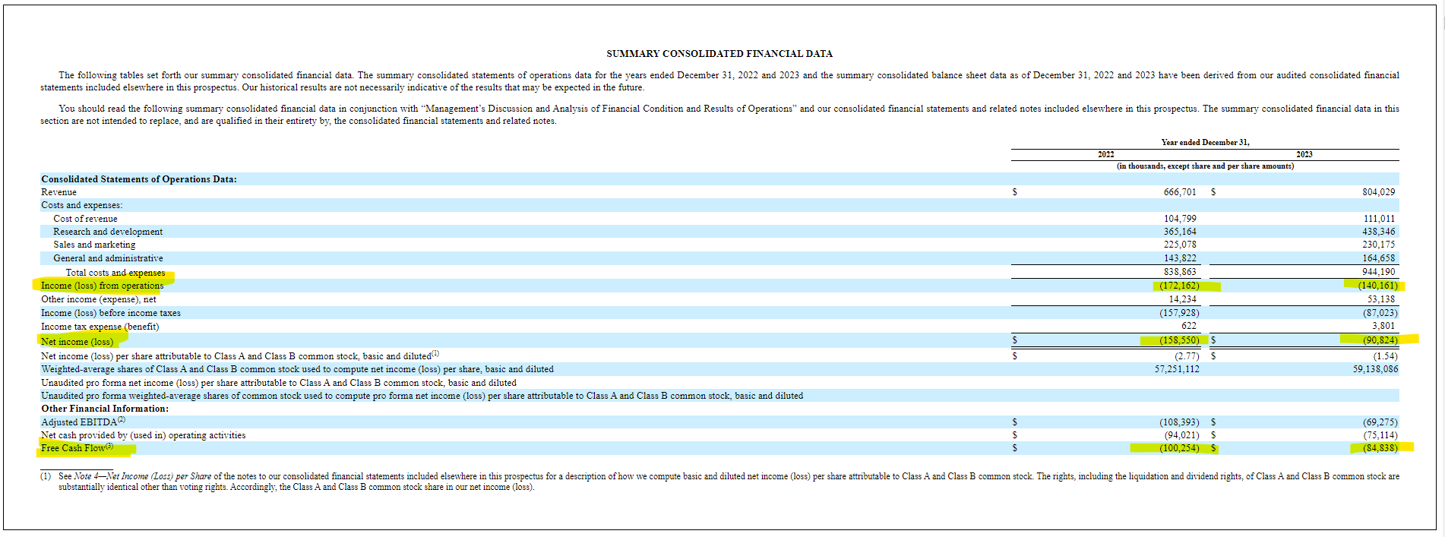Select weighted-average shares 59,138,086
Screen dimensions: 1445x537
pos(1375,369)
